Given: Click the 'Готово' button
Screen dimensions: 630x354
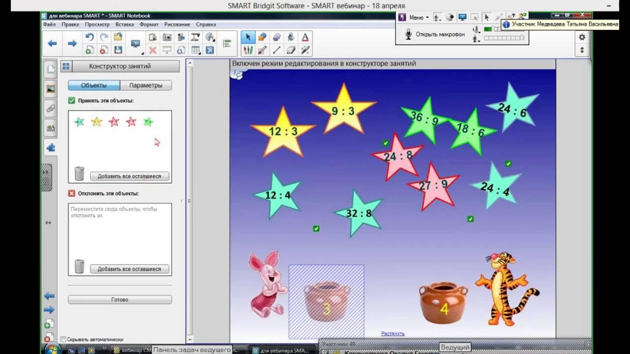Looking at the screenshot, I should click(120, 299).
